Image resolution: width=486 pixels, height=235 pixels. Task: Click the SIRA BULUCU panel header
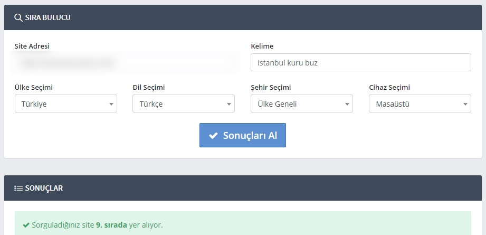pos(243,17)
